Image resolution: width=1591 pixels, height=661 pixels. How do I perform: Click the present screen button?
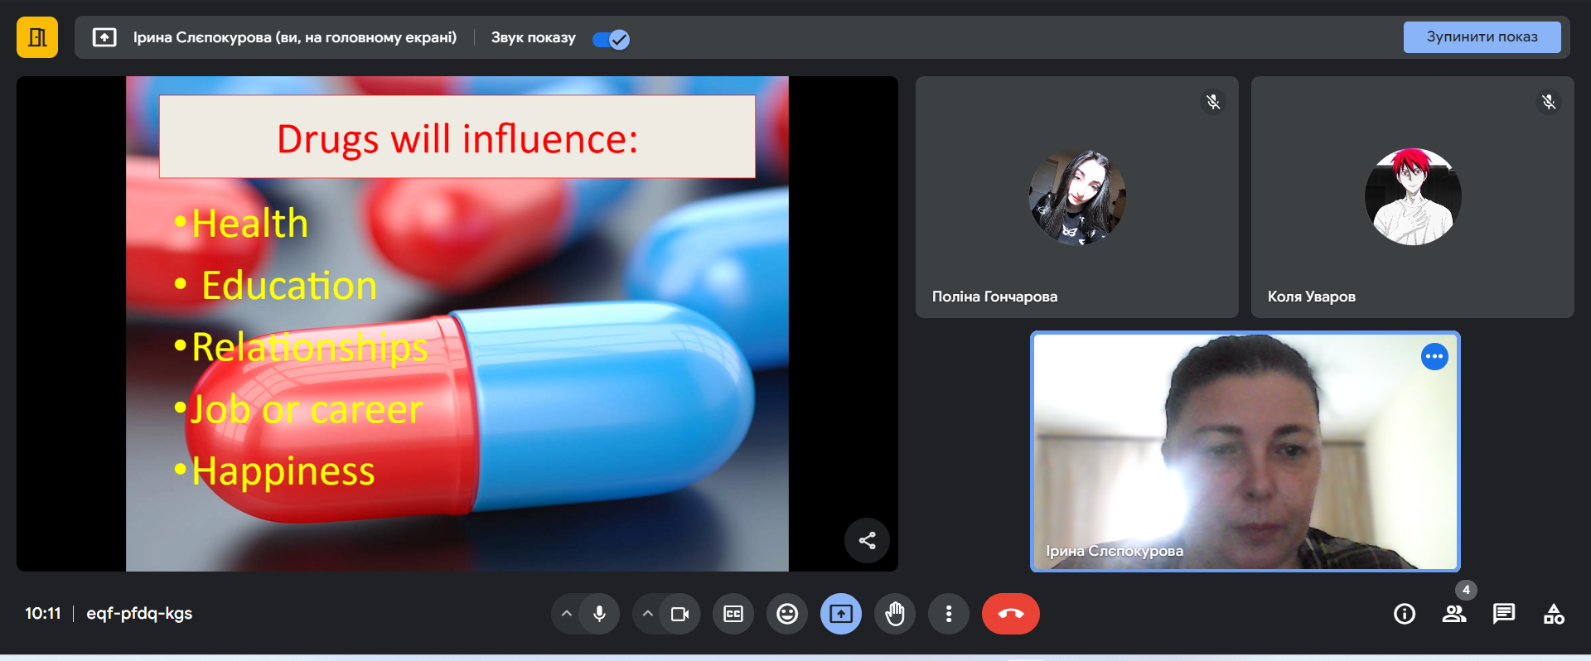[841, 614]
